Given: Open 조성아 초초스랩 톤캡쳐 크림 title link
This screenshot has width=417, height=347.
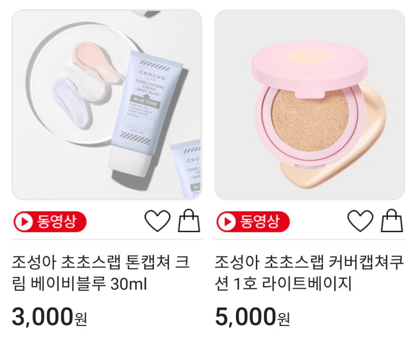Looking at the screenshot, I should click(101, 273).
